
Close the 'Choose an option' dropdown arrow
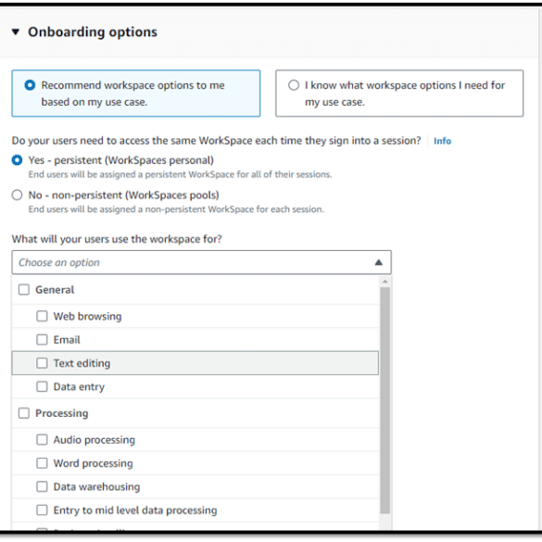(379, 262)
